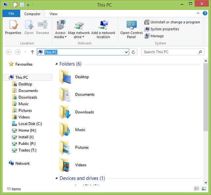Select the Public (P:) network drive
This screenshot has height=195, width=211.
[24, 144]
